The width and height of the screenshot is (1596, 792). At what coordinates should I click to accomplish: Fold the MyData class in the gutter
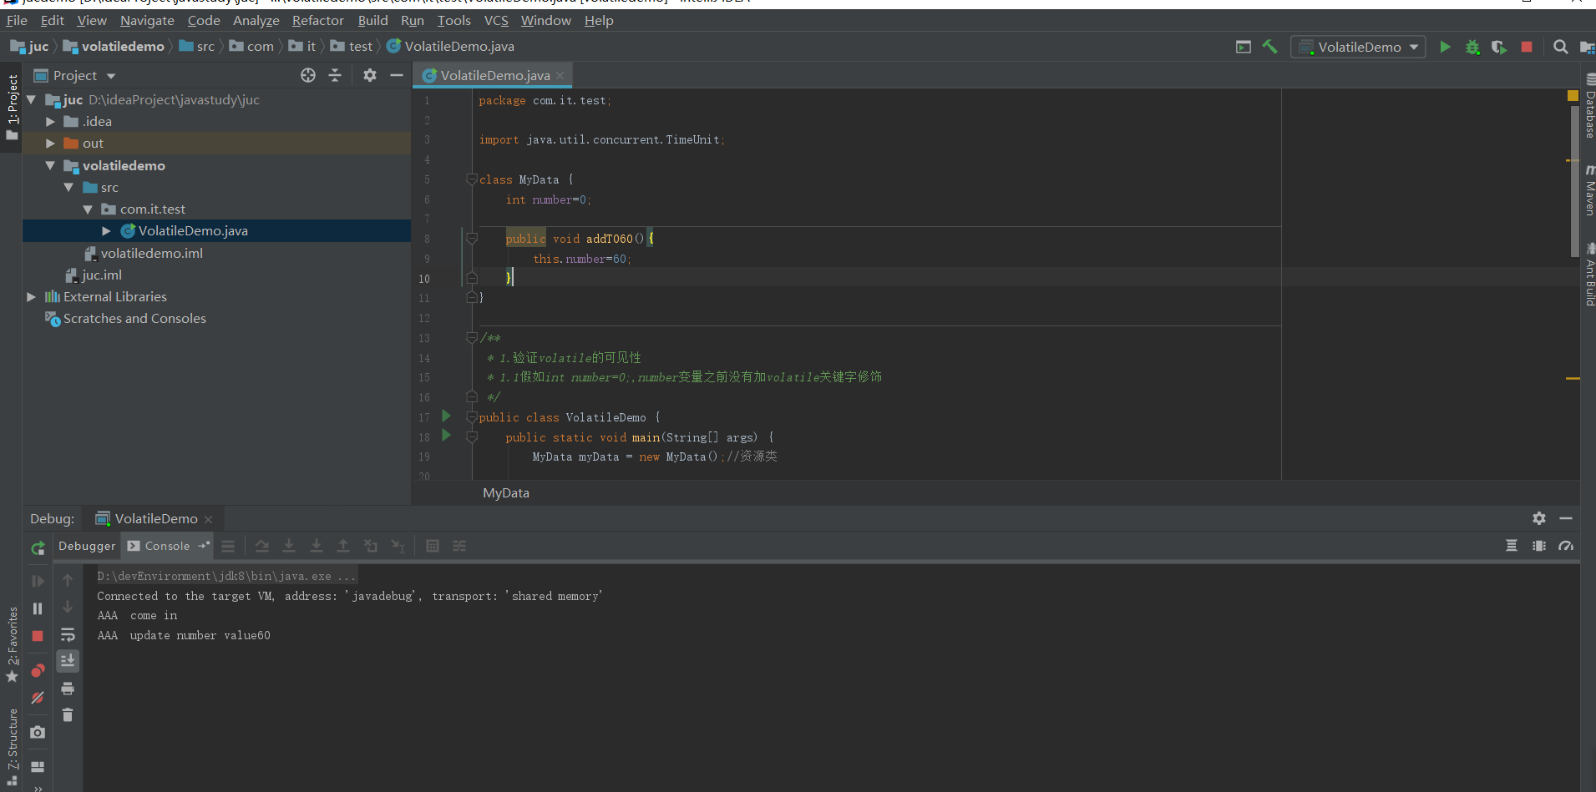[472, 179]
